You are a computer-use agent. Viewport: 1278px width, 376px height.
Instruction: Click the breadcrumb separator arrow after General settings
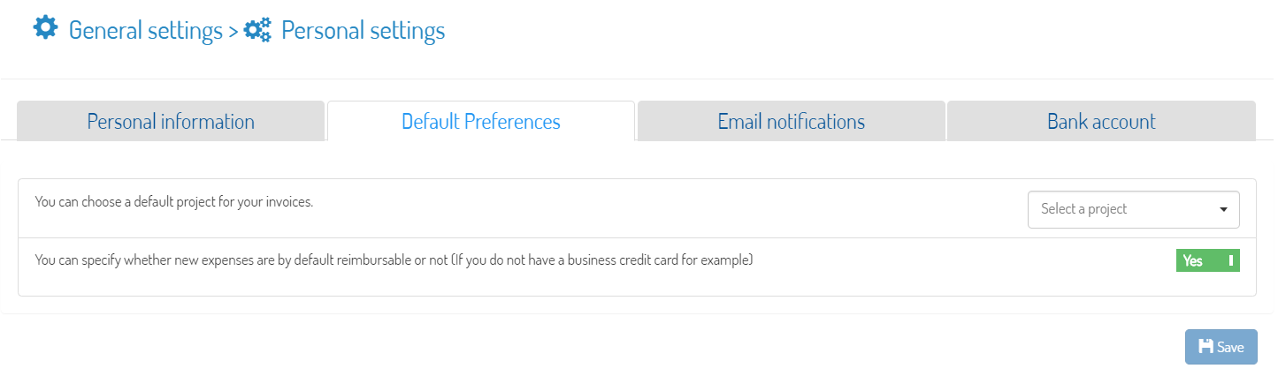[233, 32]
